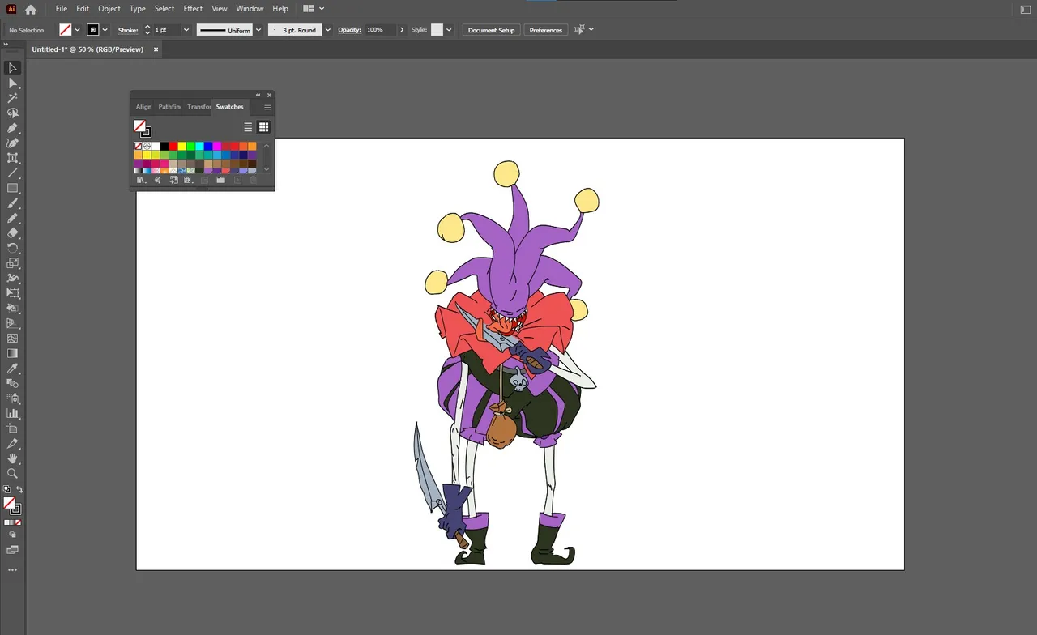Activate Stroke box in Swatches panel
1037x635 pixels.
[147, 132]
